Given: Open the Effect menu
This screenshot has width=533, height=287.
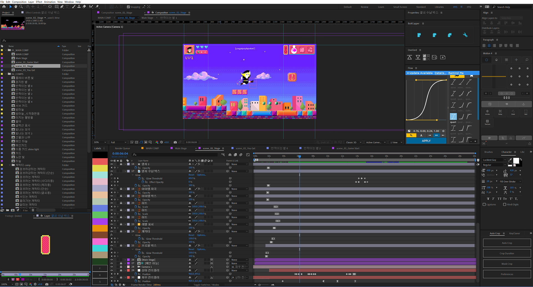Looking at the screenshot, I should [39, 2].
